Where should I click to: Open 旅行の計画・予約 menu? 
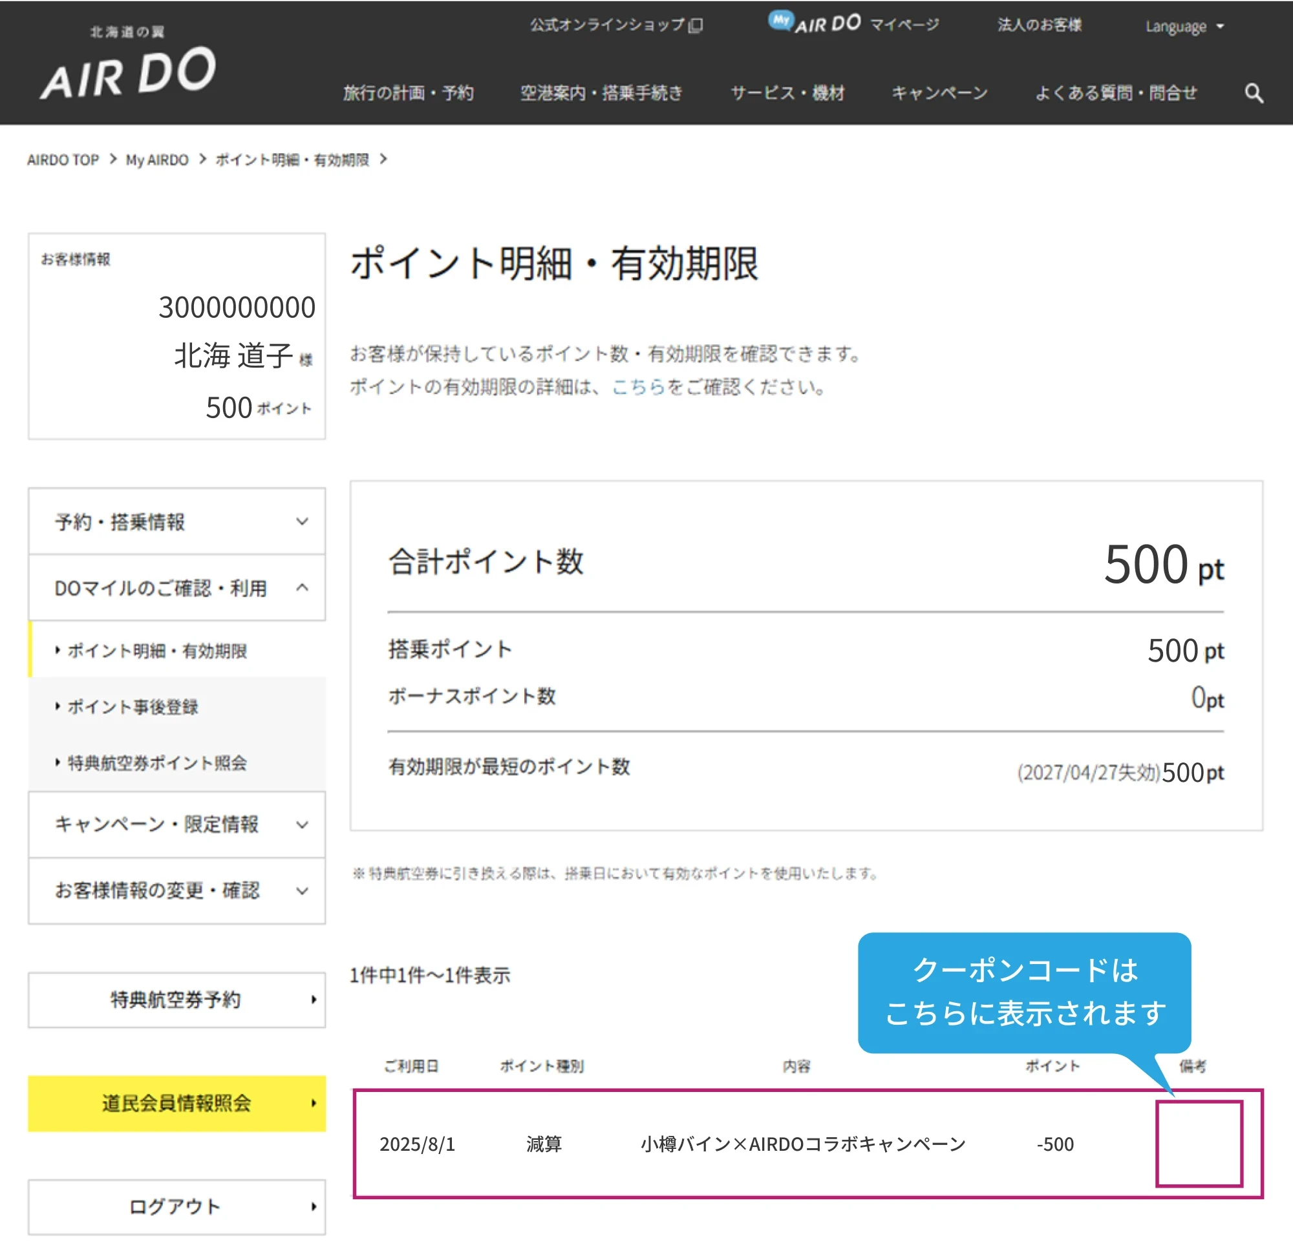point(409,93)
